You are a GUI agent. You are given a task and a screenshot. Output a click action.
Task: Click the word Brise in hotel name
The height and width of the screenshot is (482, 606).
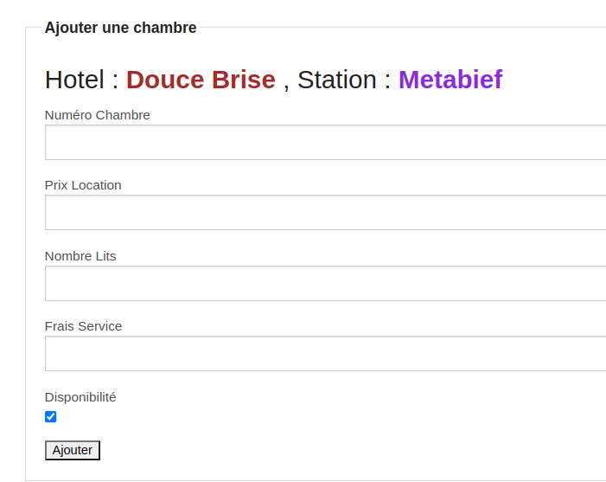pyautogui.click(x=244, y=80)
